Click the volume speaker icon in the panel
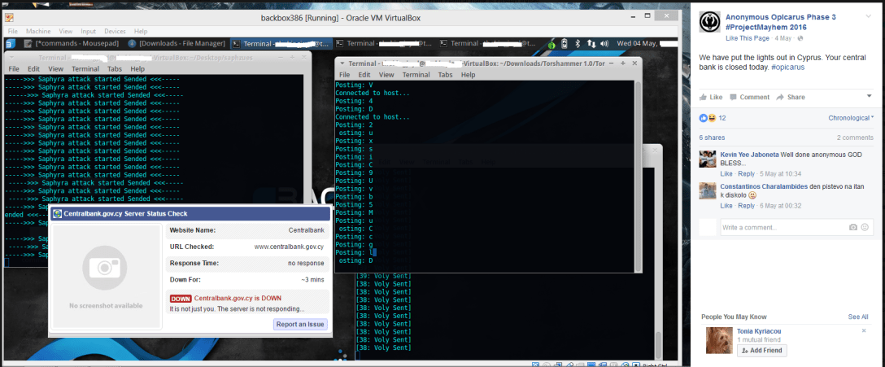Screen dimensions: 885x367 click(604, 43)
